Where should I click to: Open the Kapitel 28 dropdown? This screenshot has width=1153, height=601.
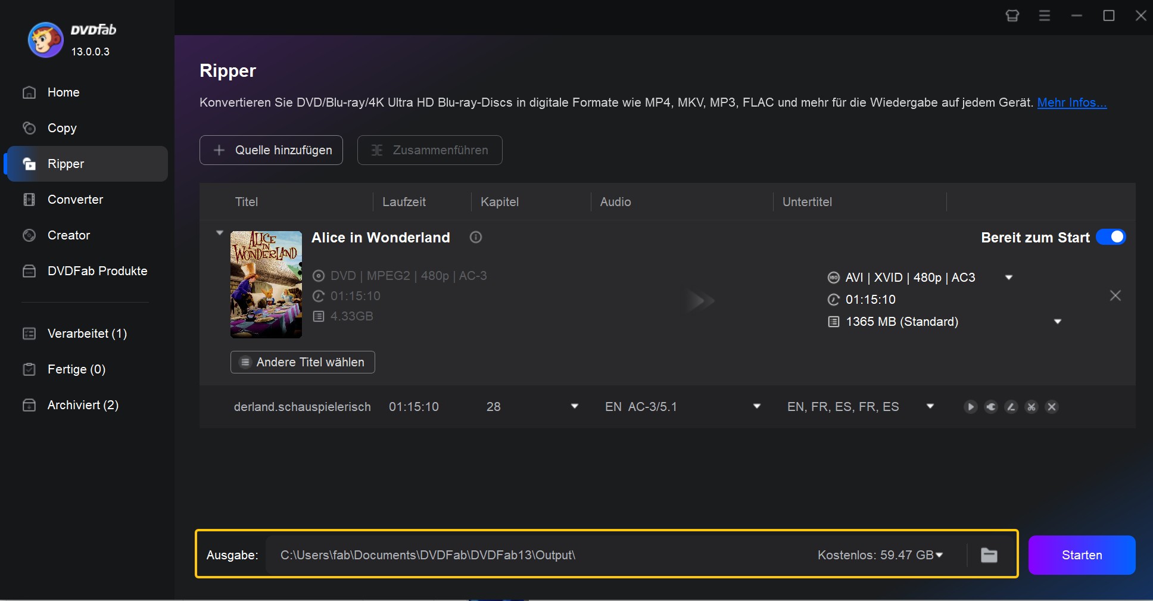tap(575, 406)
